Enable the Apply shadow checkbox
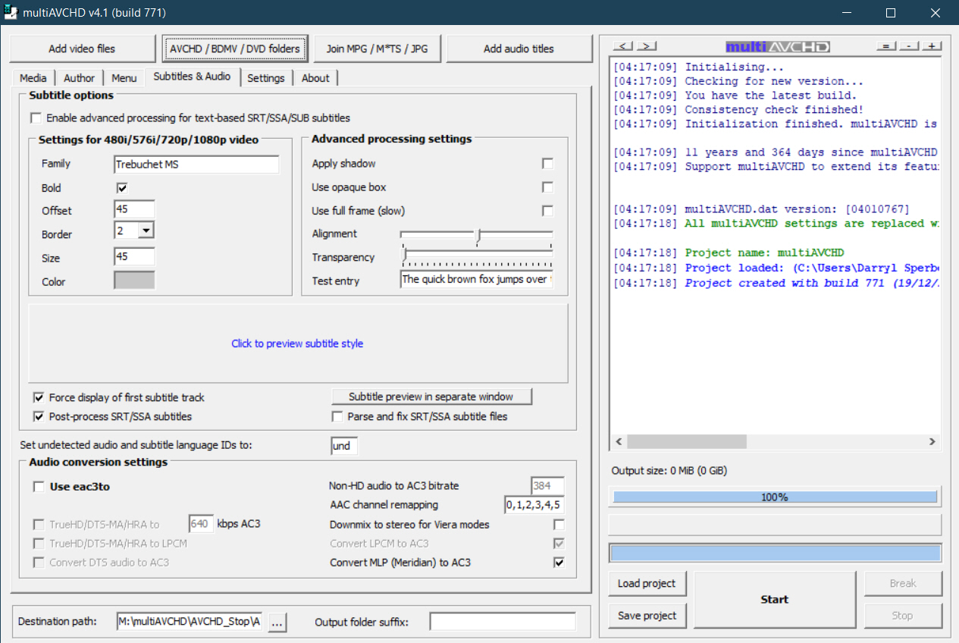This screenshot has height=643, width=959. 547,164
